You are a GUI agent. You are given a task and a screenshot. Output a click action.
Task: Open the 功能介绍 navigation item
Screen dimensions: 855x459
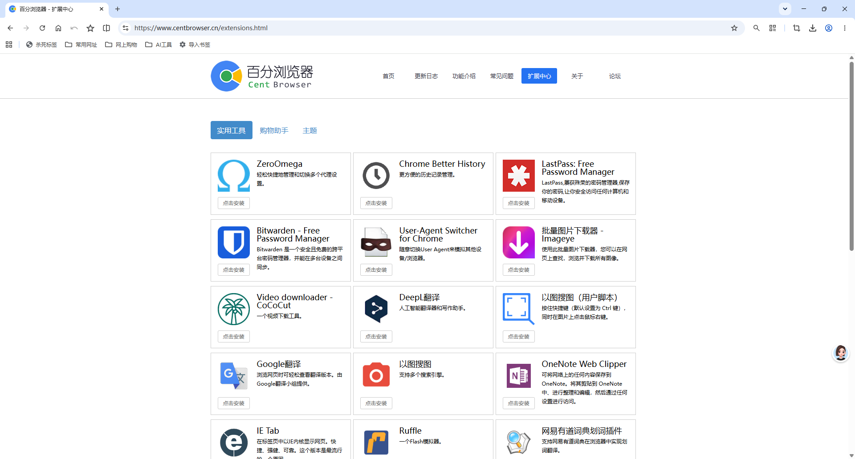pyautogui.click(x=464, y=76)
